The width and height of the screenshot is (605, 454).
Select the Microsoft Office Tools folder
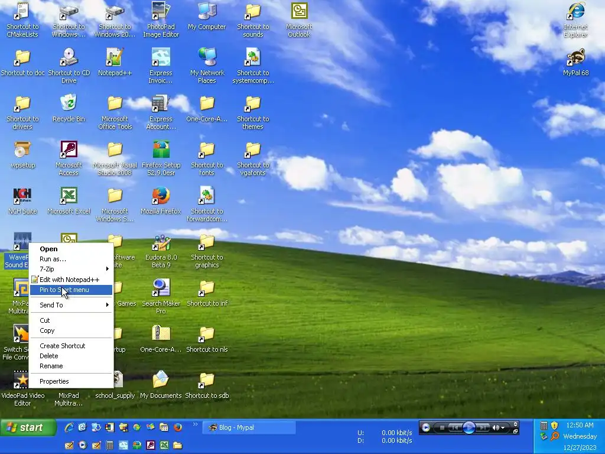click(115, 111)
